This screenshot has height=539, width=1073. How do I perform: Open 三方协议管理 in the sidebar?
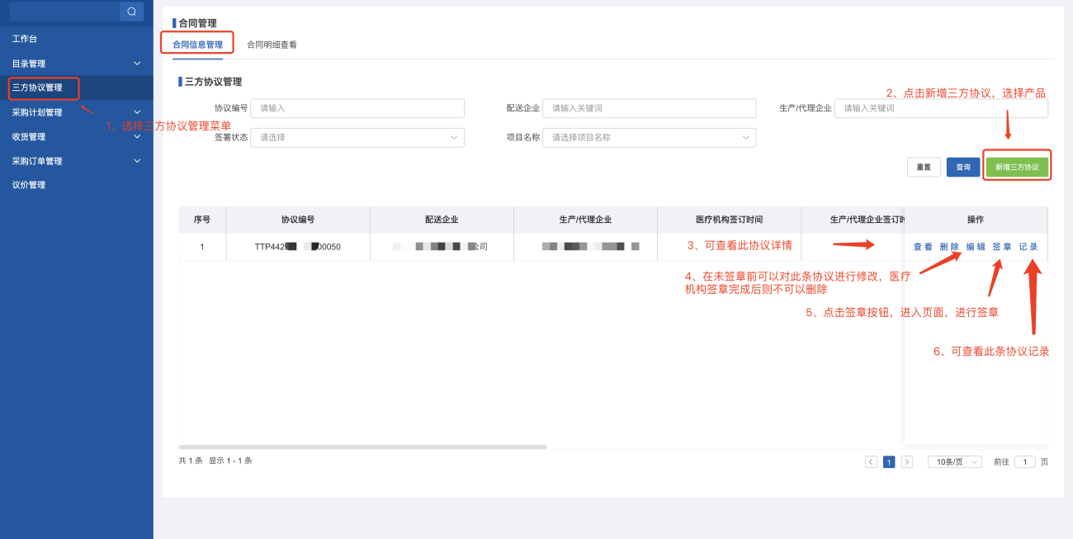(x=38, y=87)
